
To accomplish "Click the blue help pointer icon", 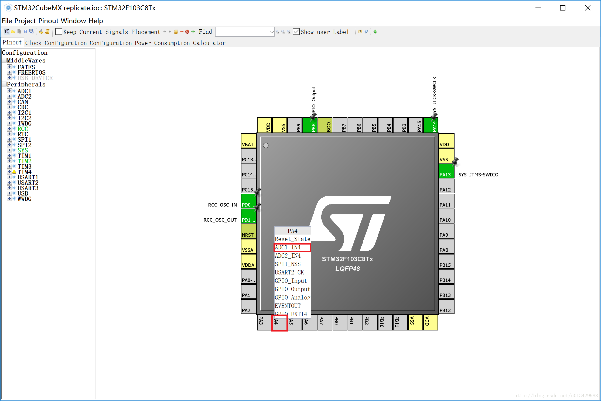I will point(366,32).
